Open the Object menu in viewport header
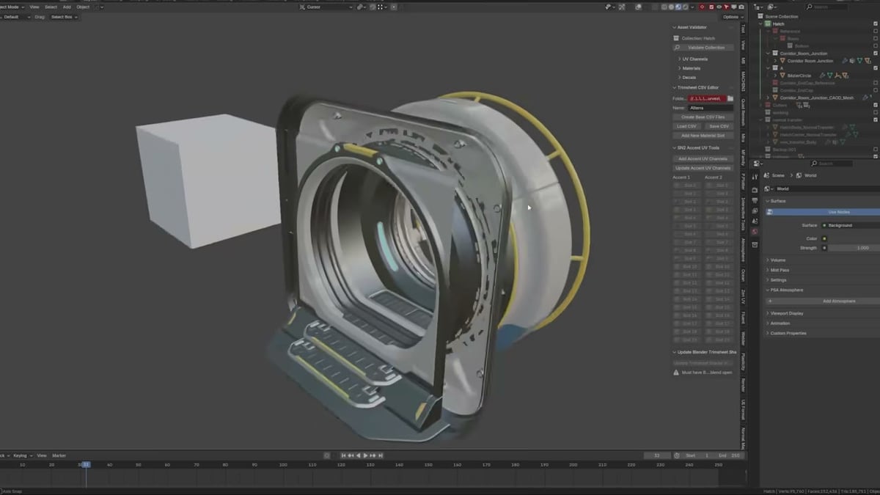The image size is (880, 495). point(83,7)
